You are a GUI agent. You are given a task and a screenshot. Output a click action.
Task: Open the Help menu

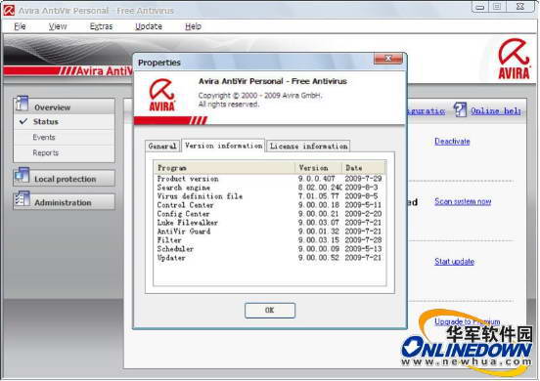point(193,26)
